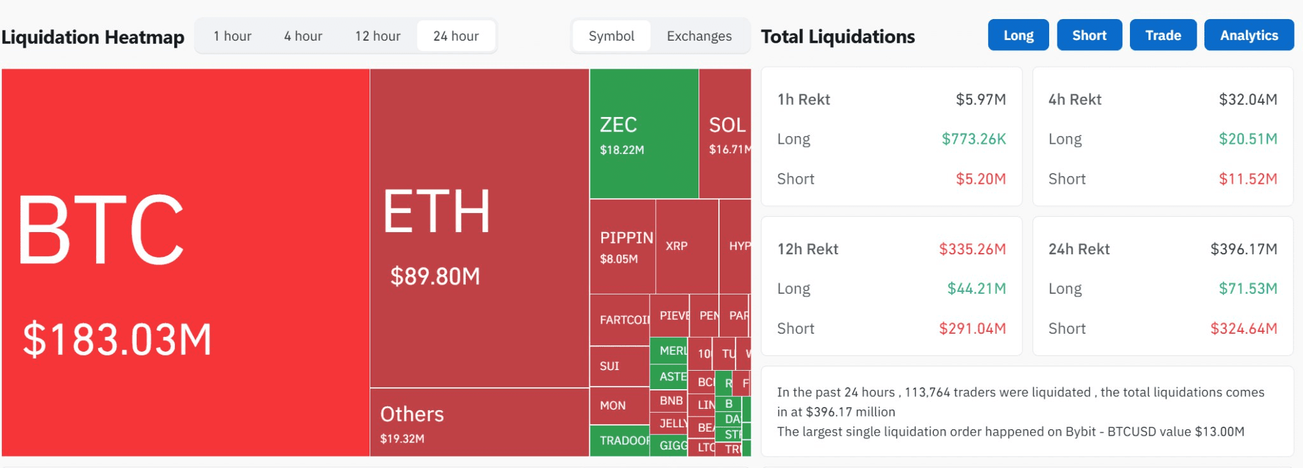Click the blue Long button
This screenshot has width=1303, height=468.
click(1018, 35)
